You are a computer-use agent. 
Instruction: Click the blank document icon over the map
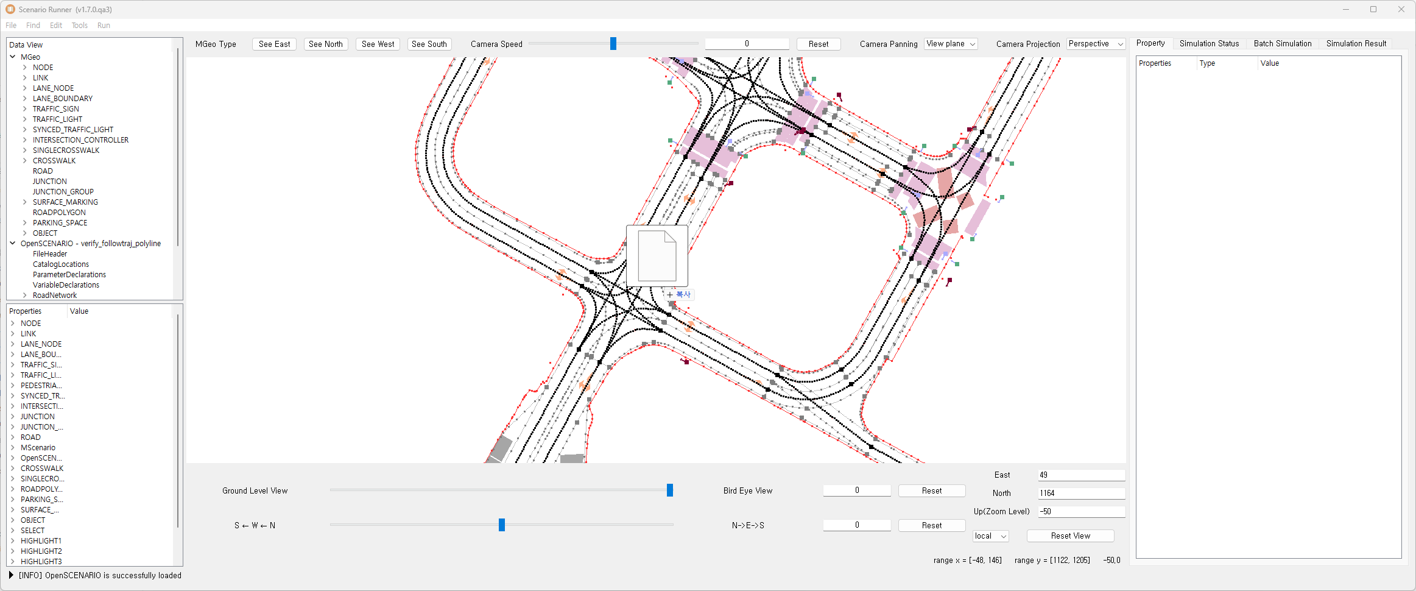click(657, 256)
